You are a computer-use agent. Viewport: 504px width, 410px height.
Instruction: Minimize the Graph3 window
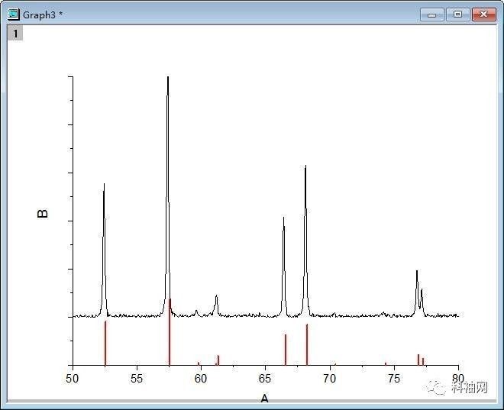point(431,15)
